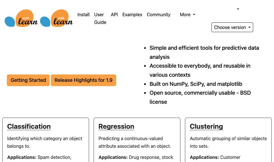Open Release Highlights for 1.9
Image resolution: width=274 pixels, height=162 pixels.
click(x=83, y=80)
